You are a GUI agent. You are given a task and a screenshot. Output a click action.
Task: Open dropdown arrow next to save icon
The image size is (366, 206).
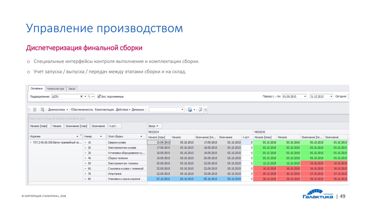coord(194,109)
